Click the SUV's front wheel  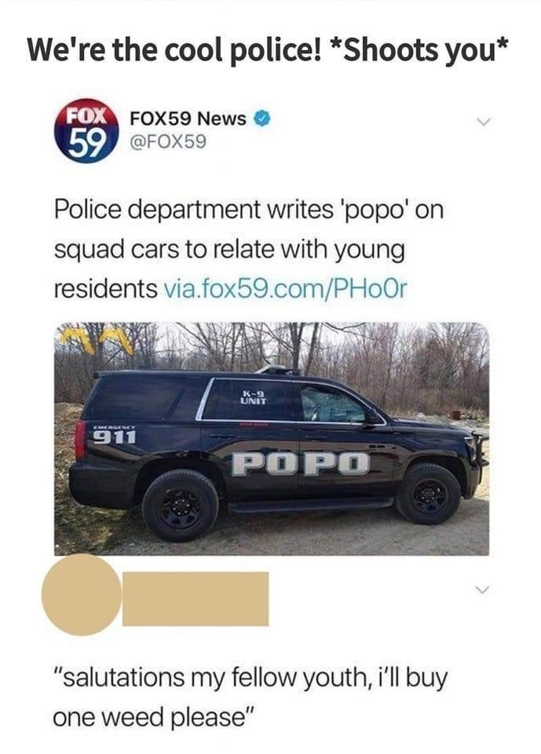(428, 493)
